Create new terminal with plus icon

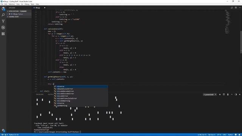click(x=220, y=94)
